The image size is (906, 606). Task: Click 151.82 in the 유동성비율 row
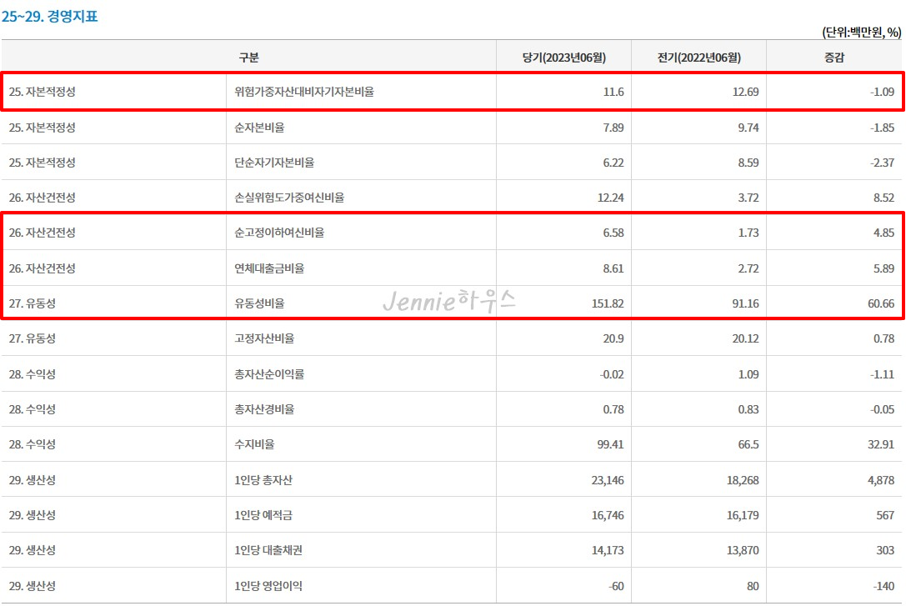pos(608,303)
